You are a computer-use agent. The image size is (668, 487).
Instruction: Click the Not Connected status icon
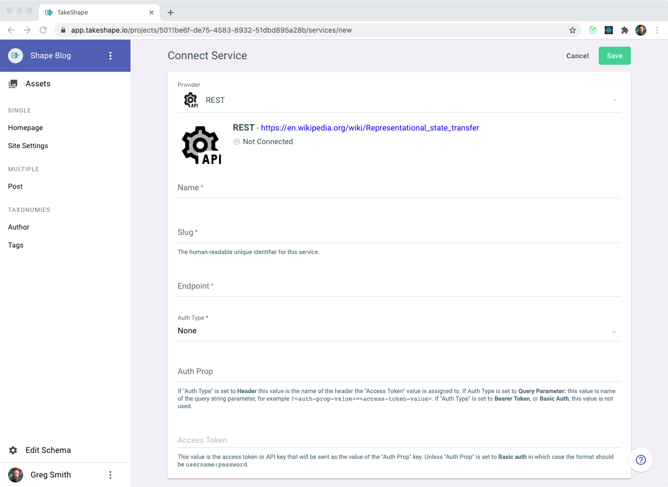pos(236,142)
